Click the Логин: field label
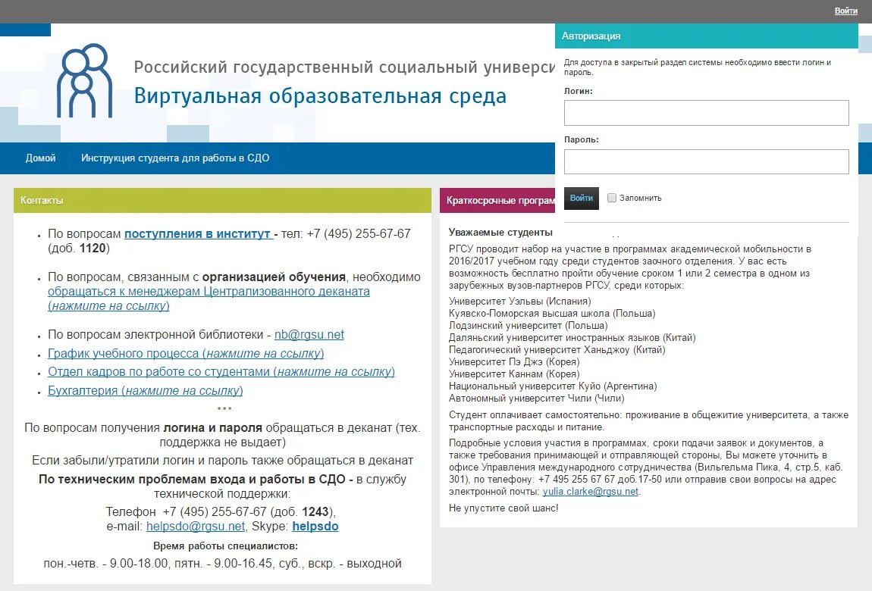Image resolution: width=872 pixels, height=591 pixels. [x=579, y=91]
